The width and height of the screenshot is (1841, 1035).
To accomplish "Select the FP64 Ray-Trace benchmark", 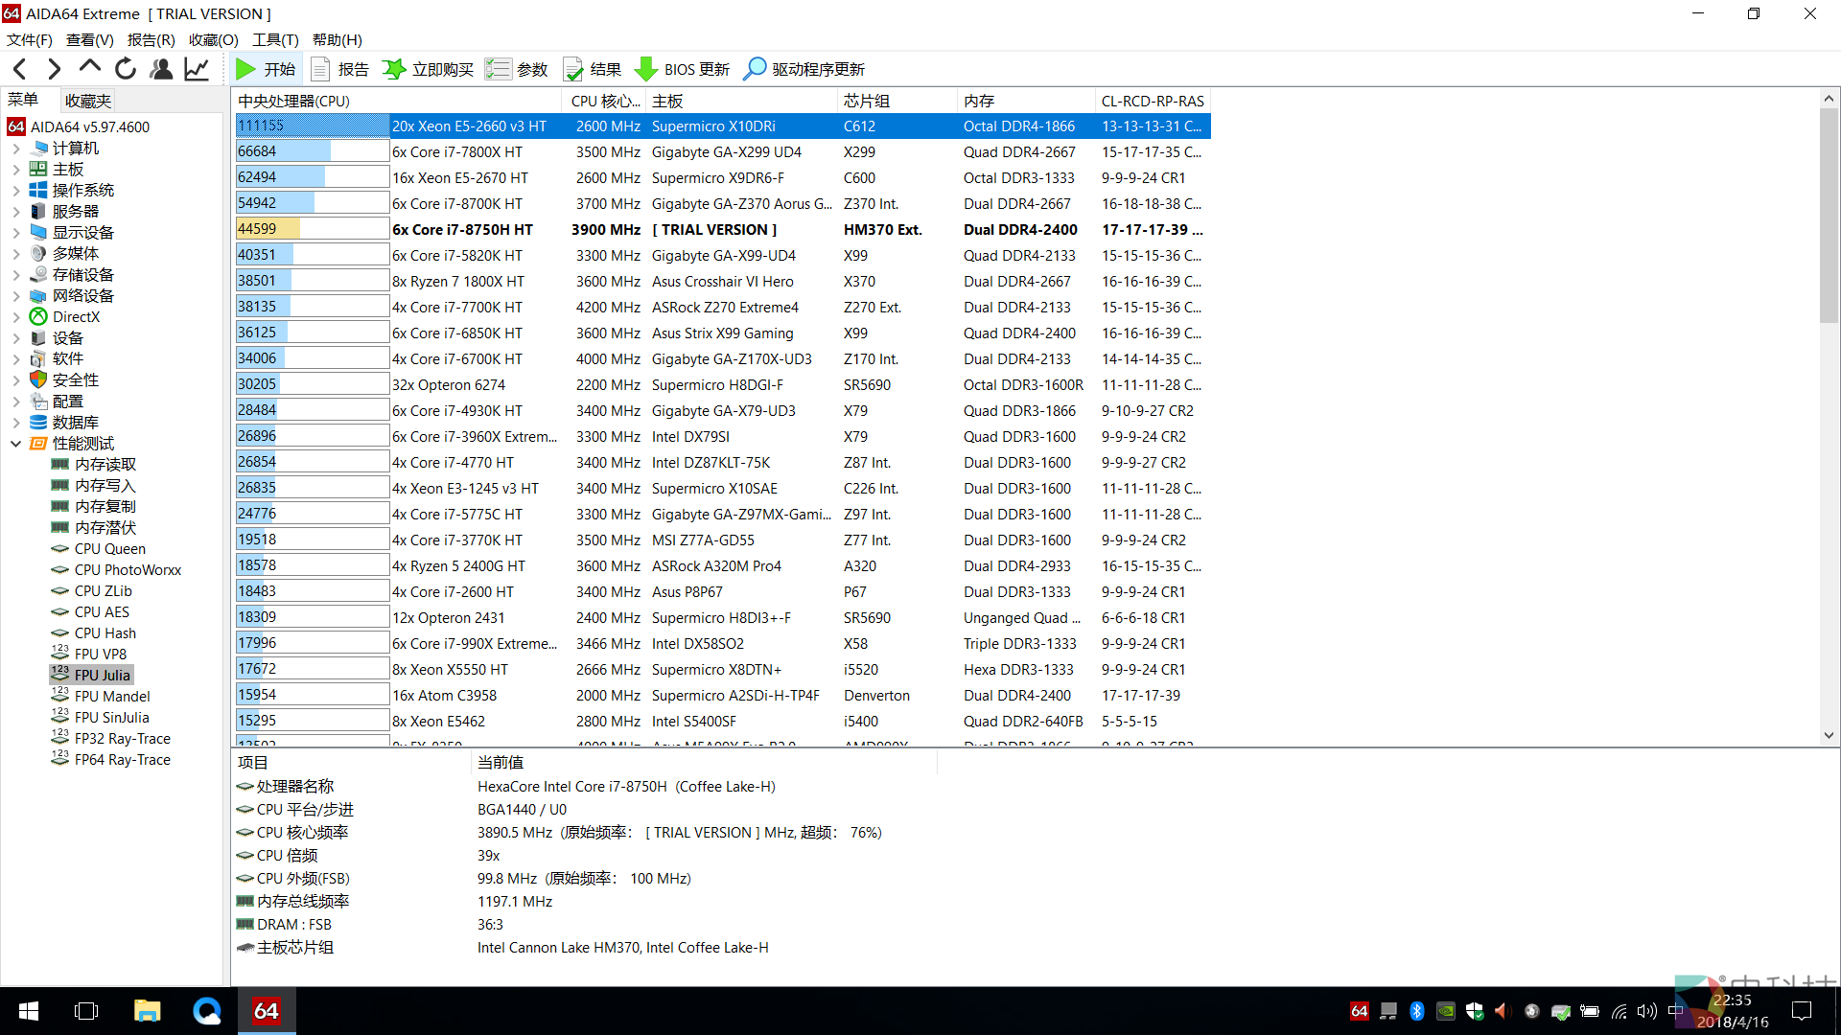I will pos(122,760).
